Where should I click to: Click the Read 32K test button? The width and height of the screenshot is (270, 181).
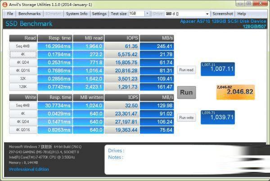coord(23,79)
